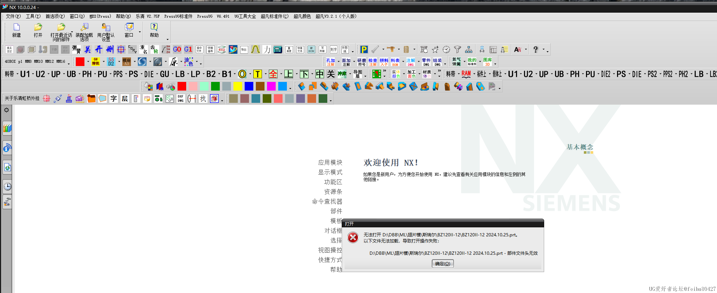Select the magenta color swatch
The image size is (717, 293).
pyautogui.click(x=271, y=86)
